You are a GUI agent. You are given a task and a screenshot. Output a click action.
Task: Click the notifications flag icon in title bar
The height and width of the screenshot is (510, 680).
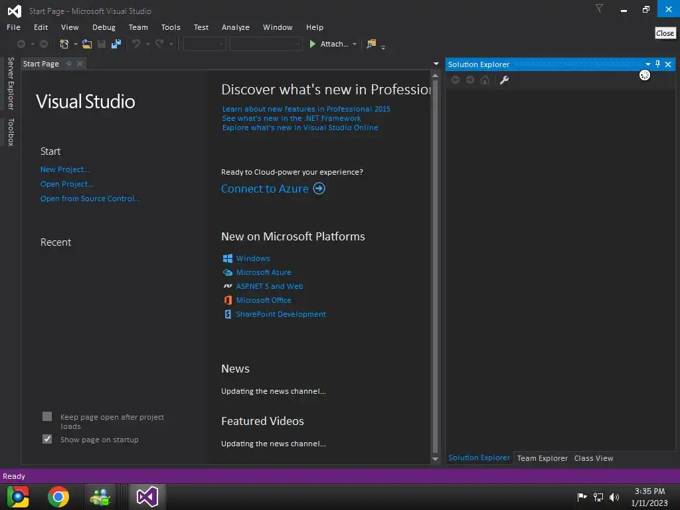pos(600,8)
